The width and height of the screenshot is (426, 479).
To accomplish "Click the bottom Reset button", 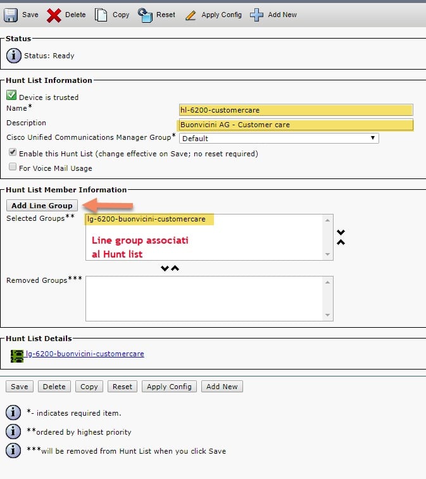I will (x=122, y=387).
